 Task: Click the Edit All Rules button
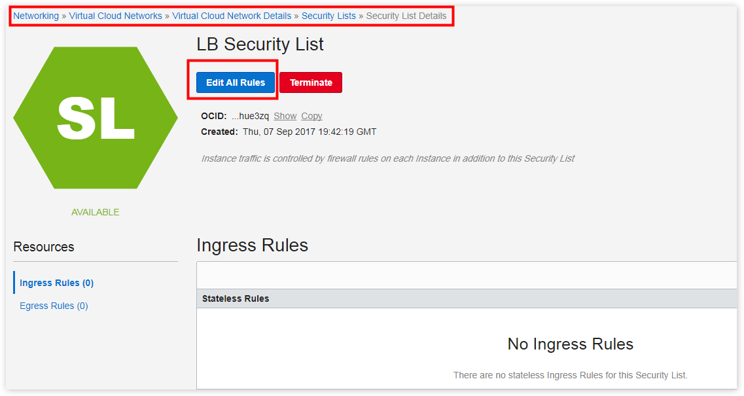(234, 82)
